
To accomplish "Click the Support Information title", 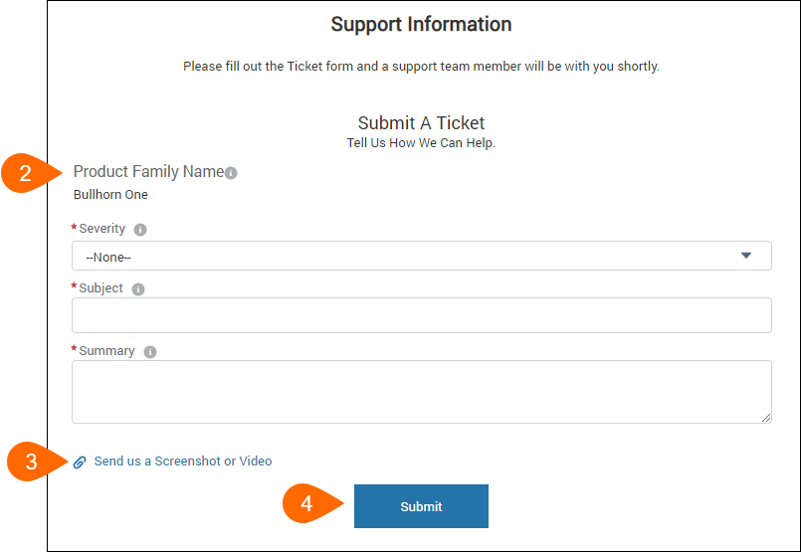I will (421, 24).
